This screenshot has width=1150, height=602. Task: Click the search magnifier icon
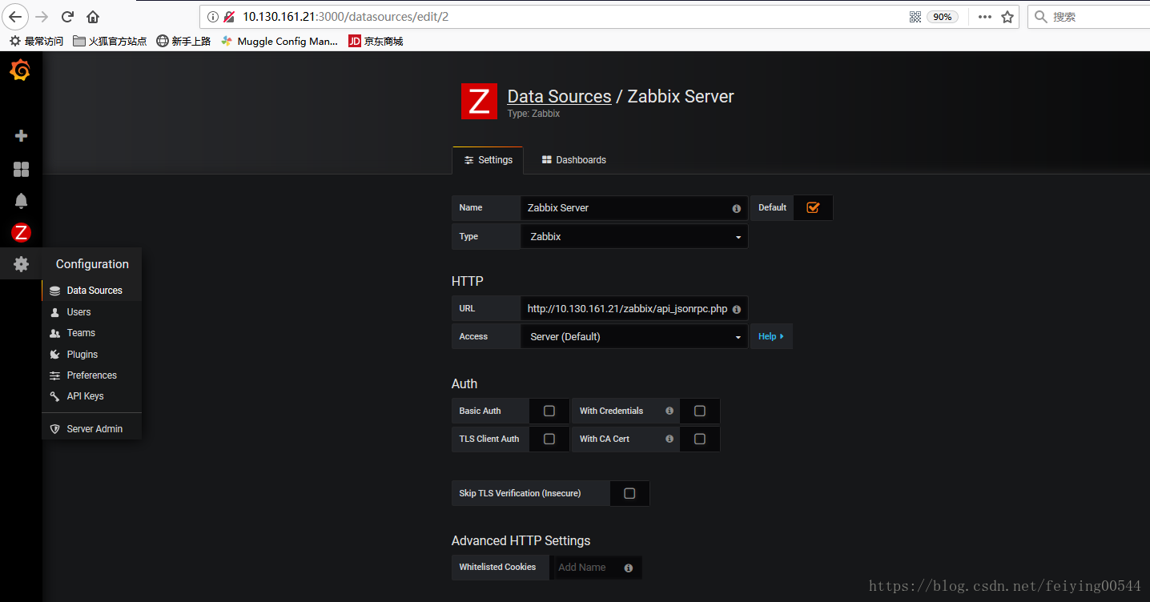point(1041,16)
